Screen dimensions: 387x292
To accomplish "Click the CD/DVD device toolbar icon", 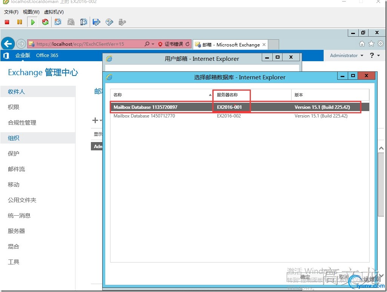I will [109, 22].
